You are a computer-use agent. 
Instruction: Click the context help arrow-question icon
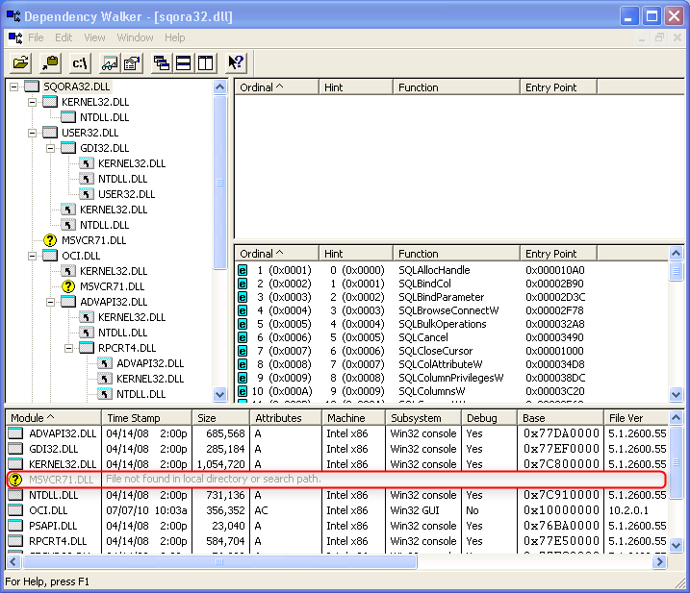pyautogui.click(x=236, y=63)
